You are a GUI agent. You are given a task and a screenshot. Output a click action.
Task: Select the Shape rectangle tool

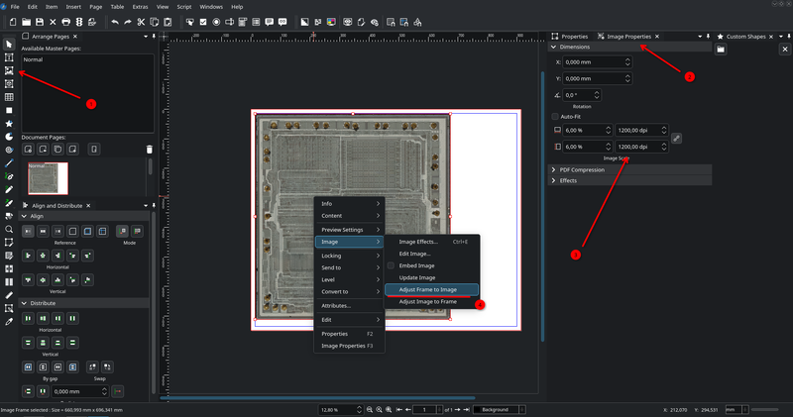pos(9,110)
